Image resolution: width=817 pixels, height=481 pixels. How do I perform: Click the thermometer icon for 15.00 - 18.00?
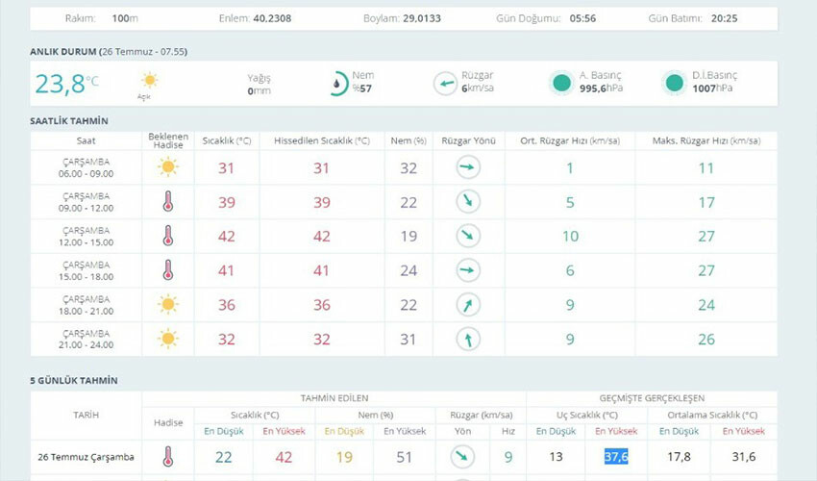click(168, 270)
